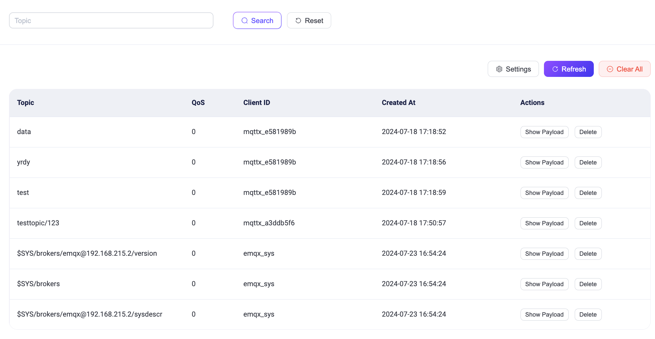The height and width of the screenshot is (339, 655).
Task: Click the refresh icon in the Refresh button
Action: tap(555, 69)
